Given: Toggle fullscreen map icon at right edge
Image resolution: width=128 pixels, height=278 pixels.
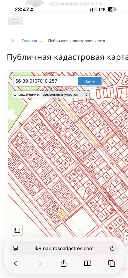Looking at the screenshot, I should pyautogui.click(x=127, y=237).
